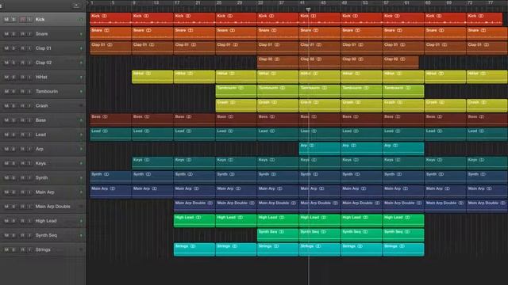Solo the HiHat track
This screenshot has height=285, width=508.
point(13,77)
